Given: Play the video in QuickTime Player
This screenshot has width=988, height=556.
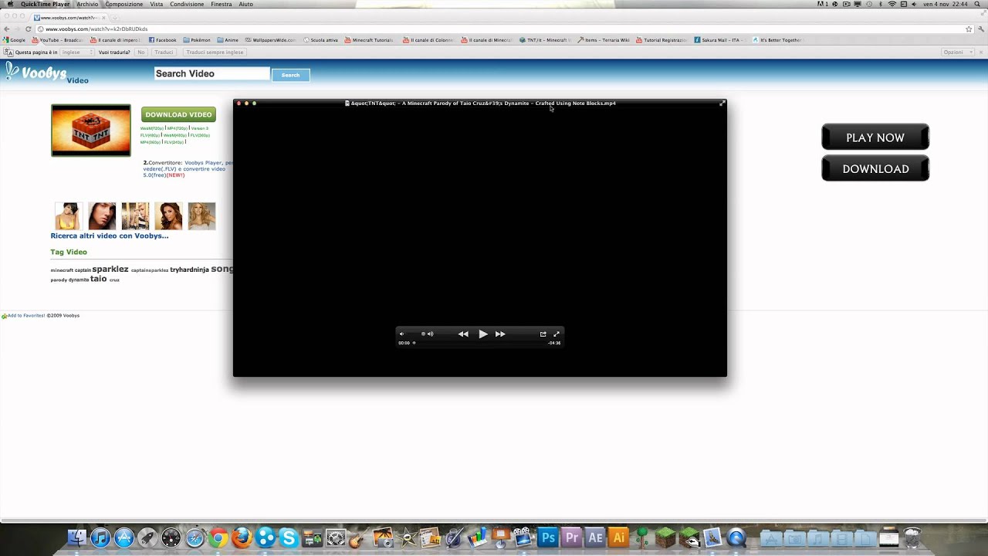Looking at the screenshot, I should tap(483, 334).
